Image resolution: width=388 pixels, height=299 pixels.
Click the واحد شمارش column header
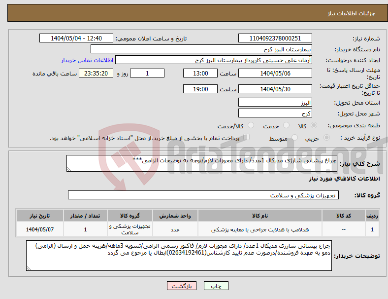[x=175, y=216]
